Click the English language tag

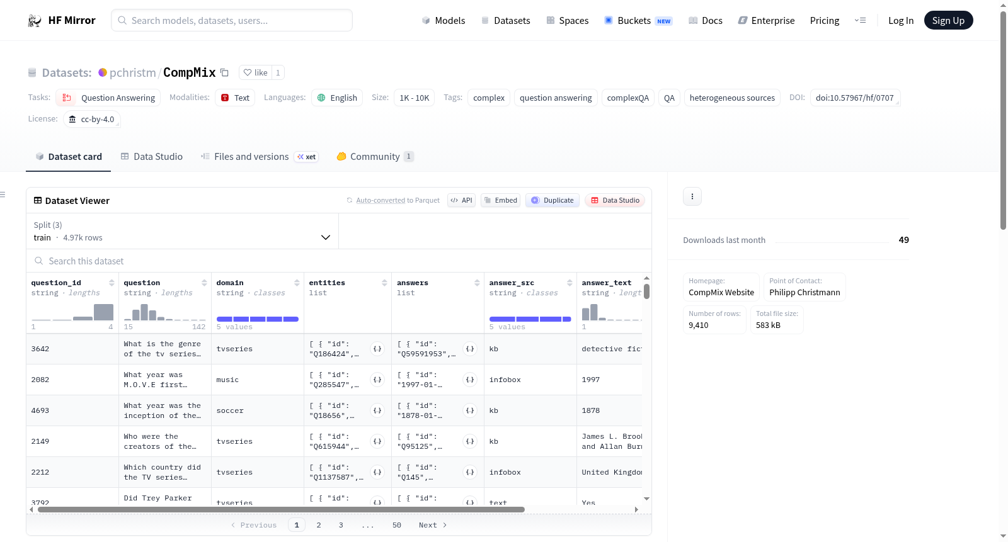coord(337,98)
